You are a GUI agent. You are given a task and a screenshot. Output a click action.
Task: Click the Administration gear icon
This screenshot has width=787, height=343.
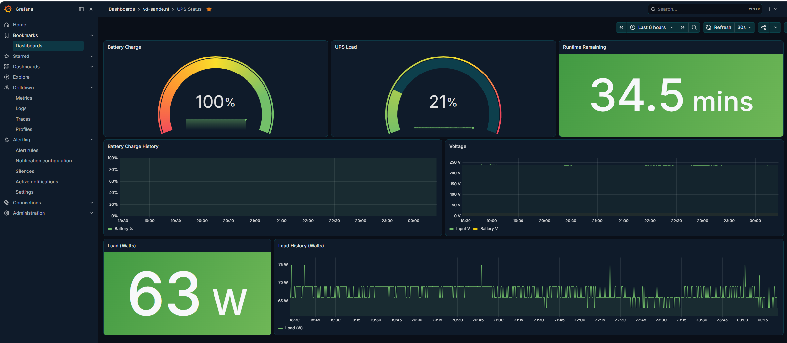point(7,213)
